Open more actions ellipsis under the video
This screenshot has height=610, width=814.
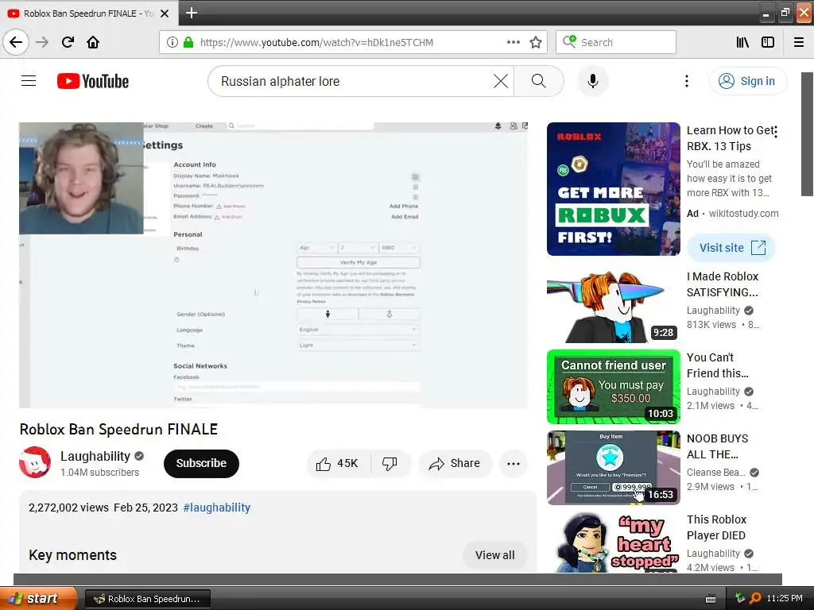click(514, 463)
